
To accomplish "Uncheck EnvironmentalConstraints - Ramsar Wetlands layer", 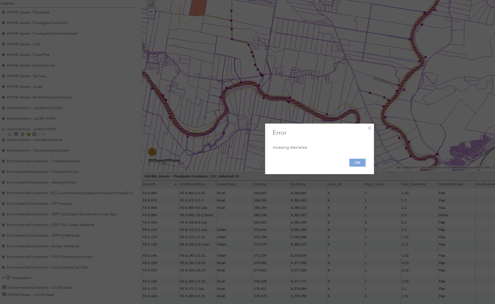I will coord(3,246).
